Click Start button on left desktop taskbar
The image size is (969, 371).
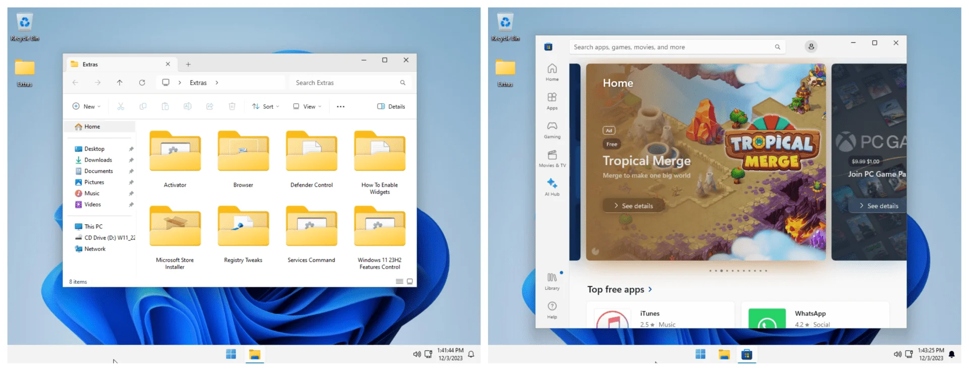click(231, 354)
